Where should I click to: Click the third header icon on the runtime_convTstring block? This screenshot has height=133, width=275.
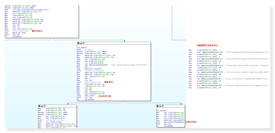(45, 106)
